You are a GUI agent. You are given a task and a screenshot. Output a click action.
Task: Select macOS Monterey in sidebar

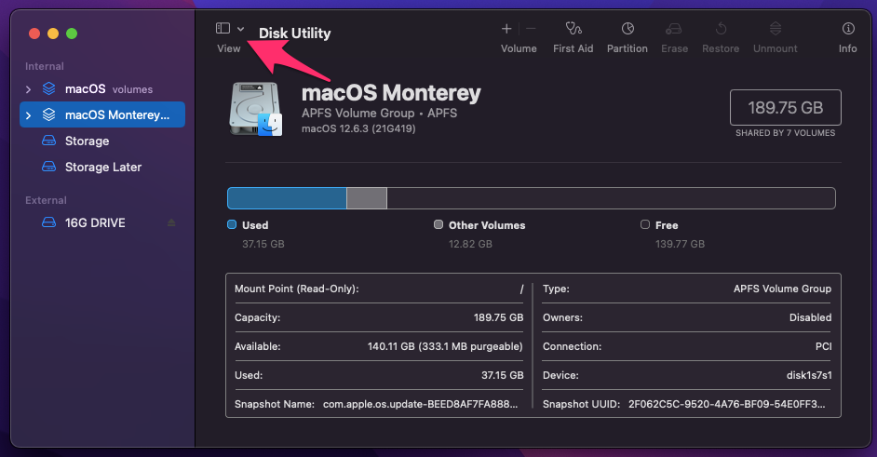pyautogui.click(x=102, y=114)
